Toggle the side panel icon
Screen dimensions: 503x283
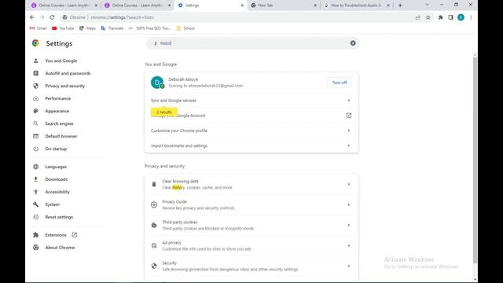point(450,17)
